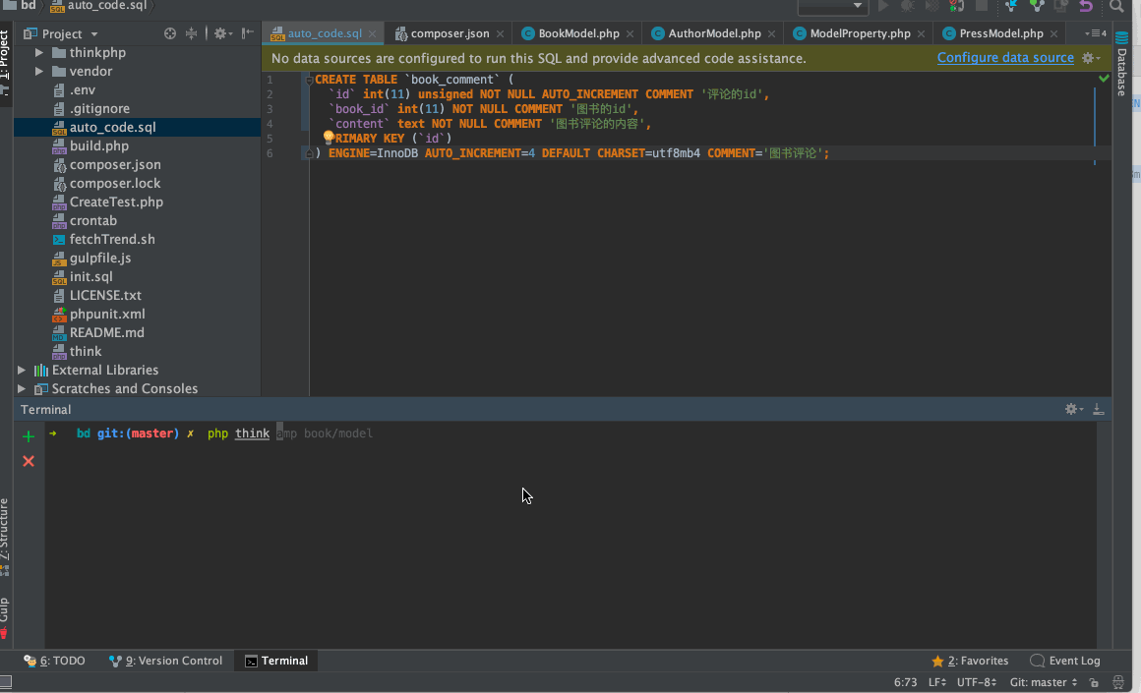The height and width of the screenshot is (693, 1141).
Task: Open the 2: Favorites tool window
Action: click(x=970, y=661)
